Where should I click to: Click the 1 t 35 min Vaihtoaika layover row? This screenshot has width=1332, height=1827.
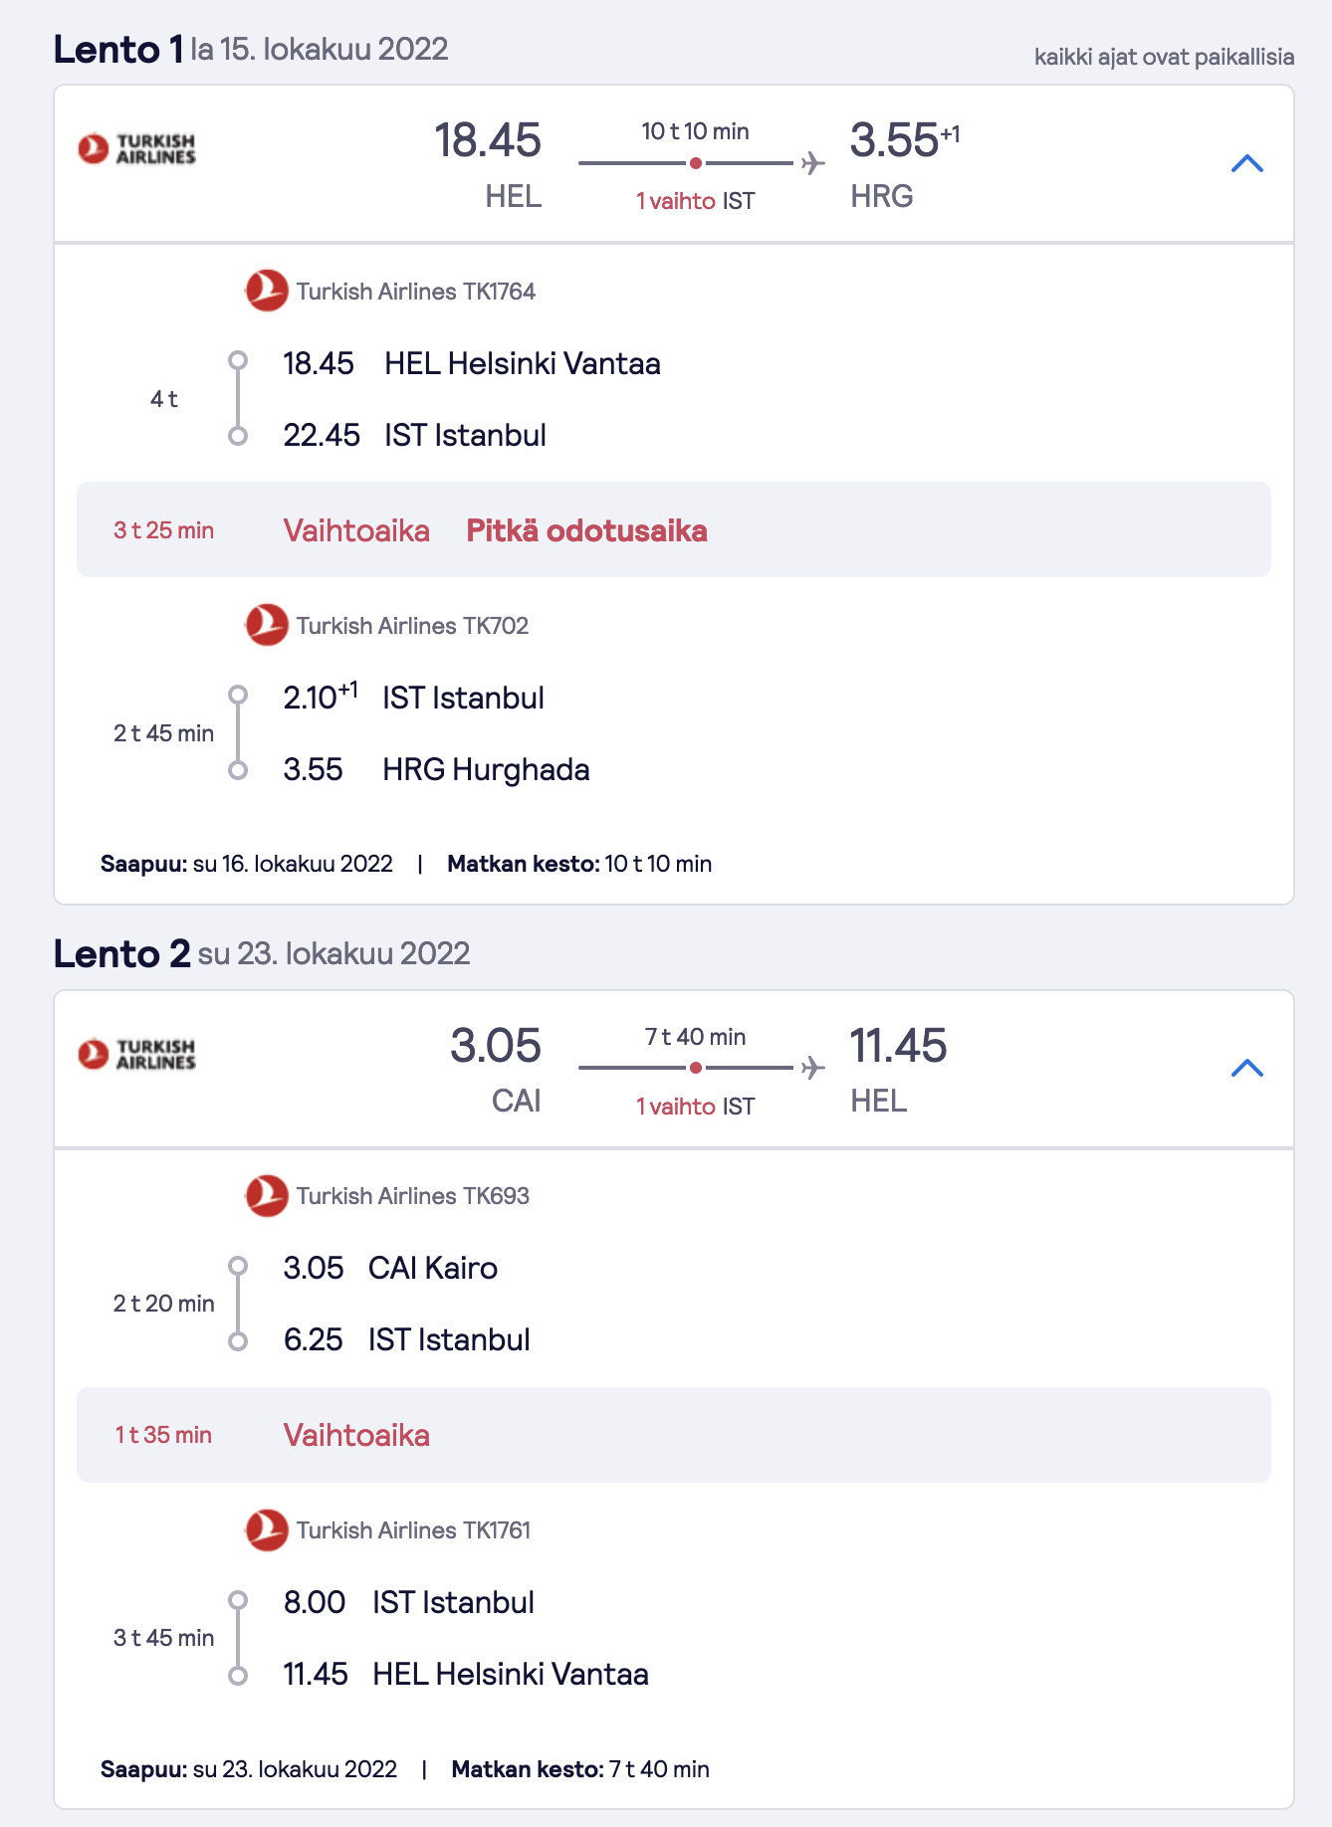click(674, 1435)
